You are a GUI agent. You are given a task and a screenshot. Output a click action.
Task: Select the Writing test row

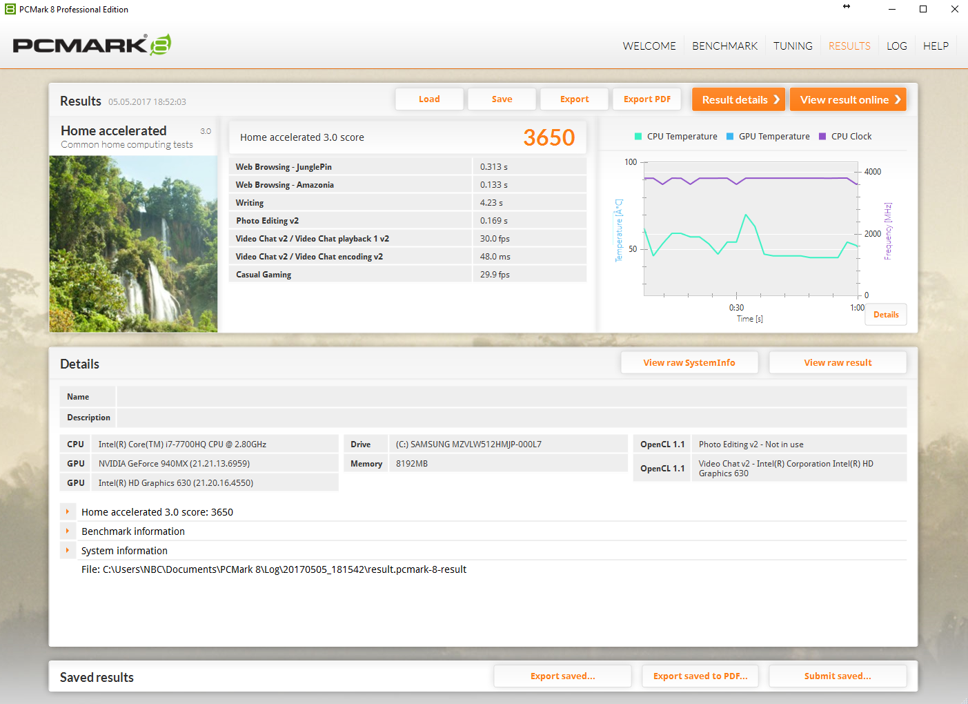(407, 203)
